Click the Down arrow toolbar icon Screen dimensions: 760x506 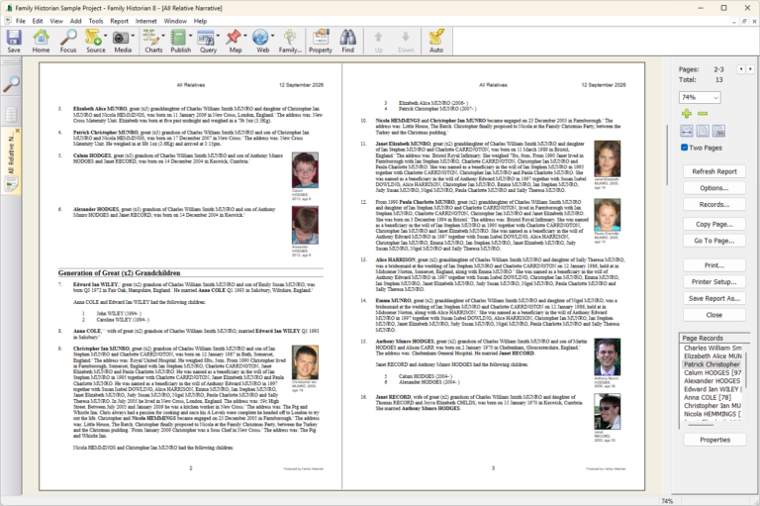point(406,41)
